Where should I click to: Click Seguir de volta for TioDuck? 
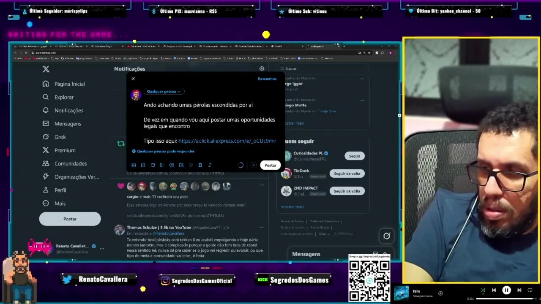pos(347,174)
